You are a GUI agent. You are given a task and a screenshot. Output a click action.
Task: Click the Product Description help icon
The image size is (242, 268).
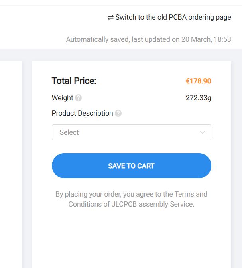coord(118,113)
